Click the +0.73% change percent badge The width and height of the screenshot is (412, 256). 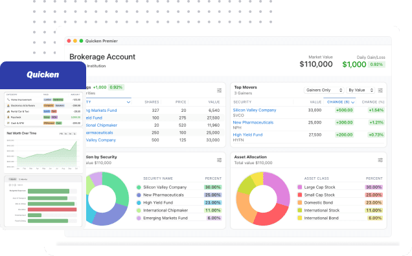pyautogui.click(x=376, y=135)
